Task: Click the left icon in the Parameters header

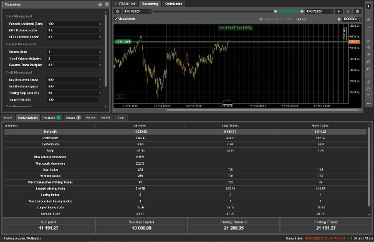Action: 100,4
